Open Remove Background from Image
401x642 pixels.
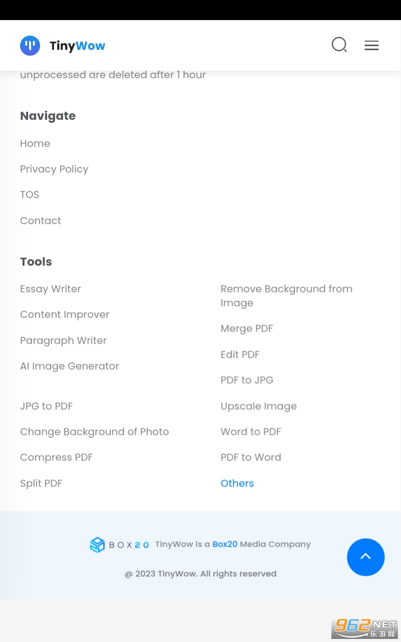286,296
